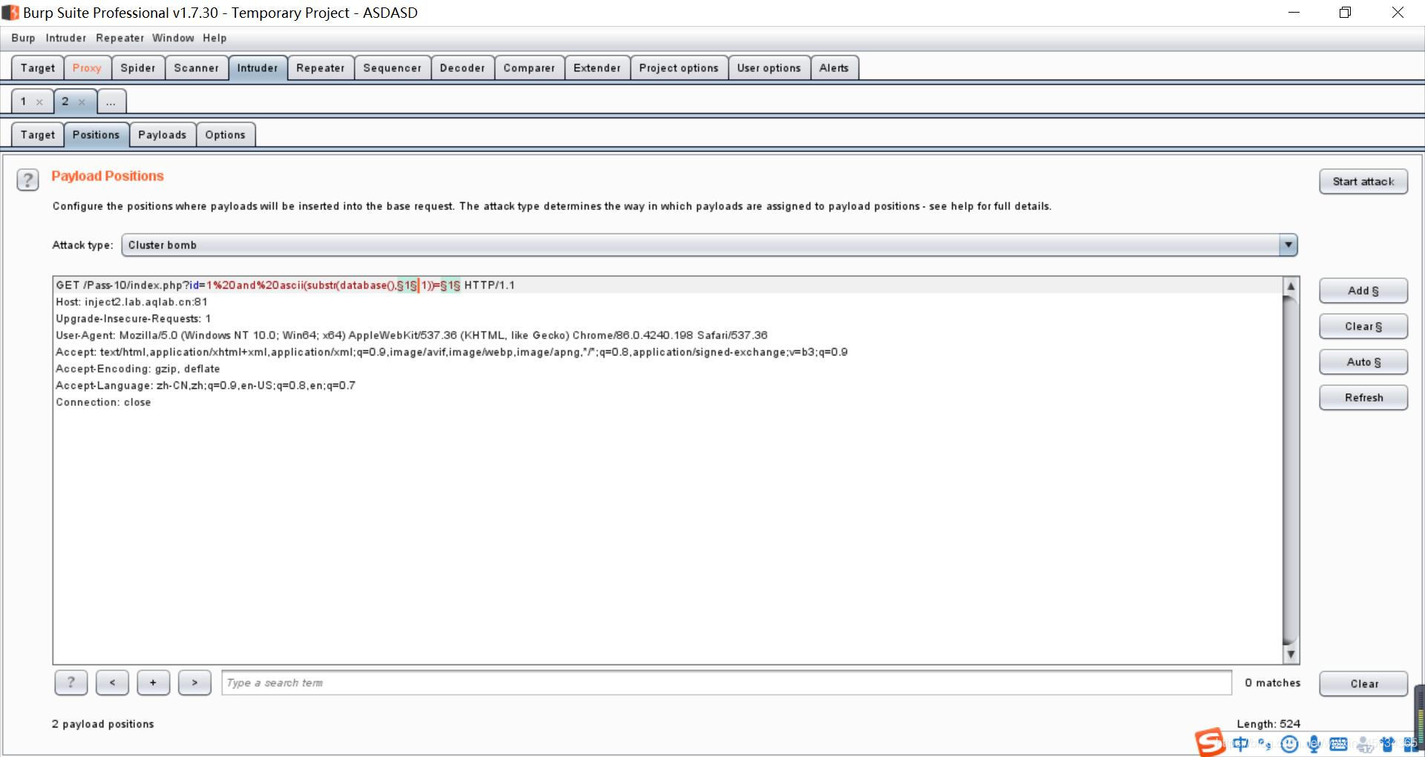
Task: Go to previous search match arrow
Action: [112, 683]
